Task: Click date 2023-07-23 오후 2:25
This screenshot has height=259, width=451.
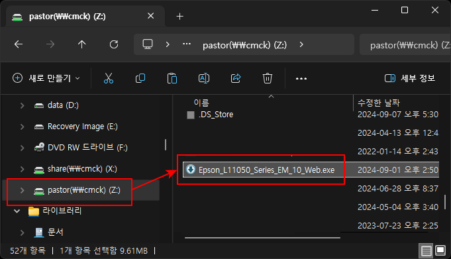Action: (x=398, y=225)
